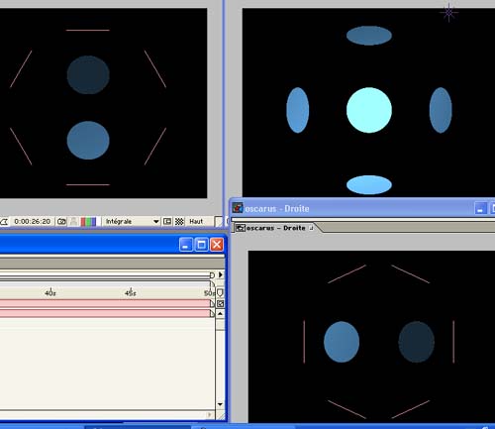
Task: Click the comp button below the marker bin
Action: coord(221,303)
